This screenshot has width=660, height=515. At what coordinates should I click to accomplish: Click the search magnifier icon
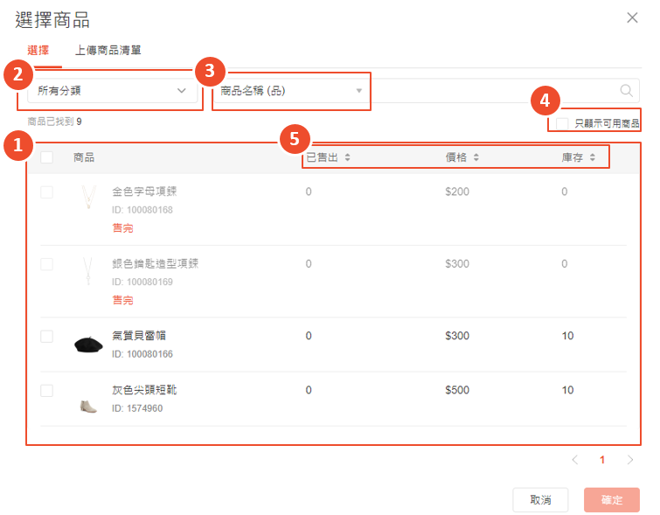click(x=626, y=90)
